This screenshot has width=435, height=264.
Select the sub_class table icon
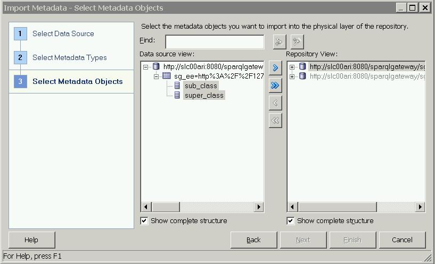pos(177,86)
